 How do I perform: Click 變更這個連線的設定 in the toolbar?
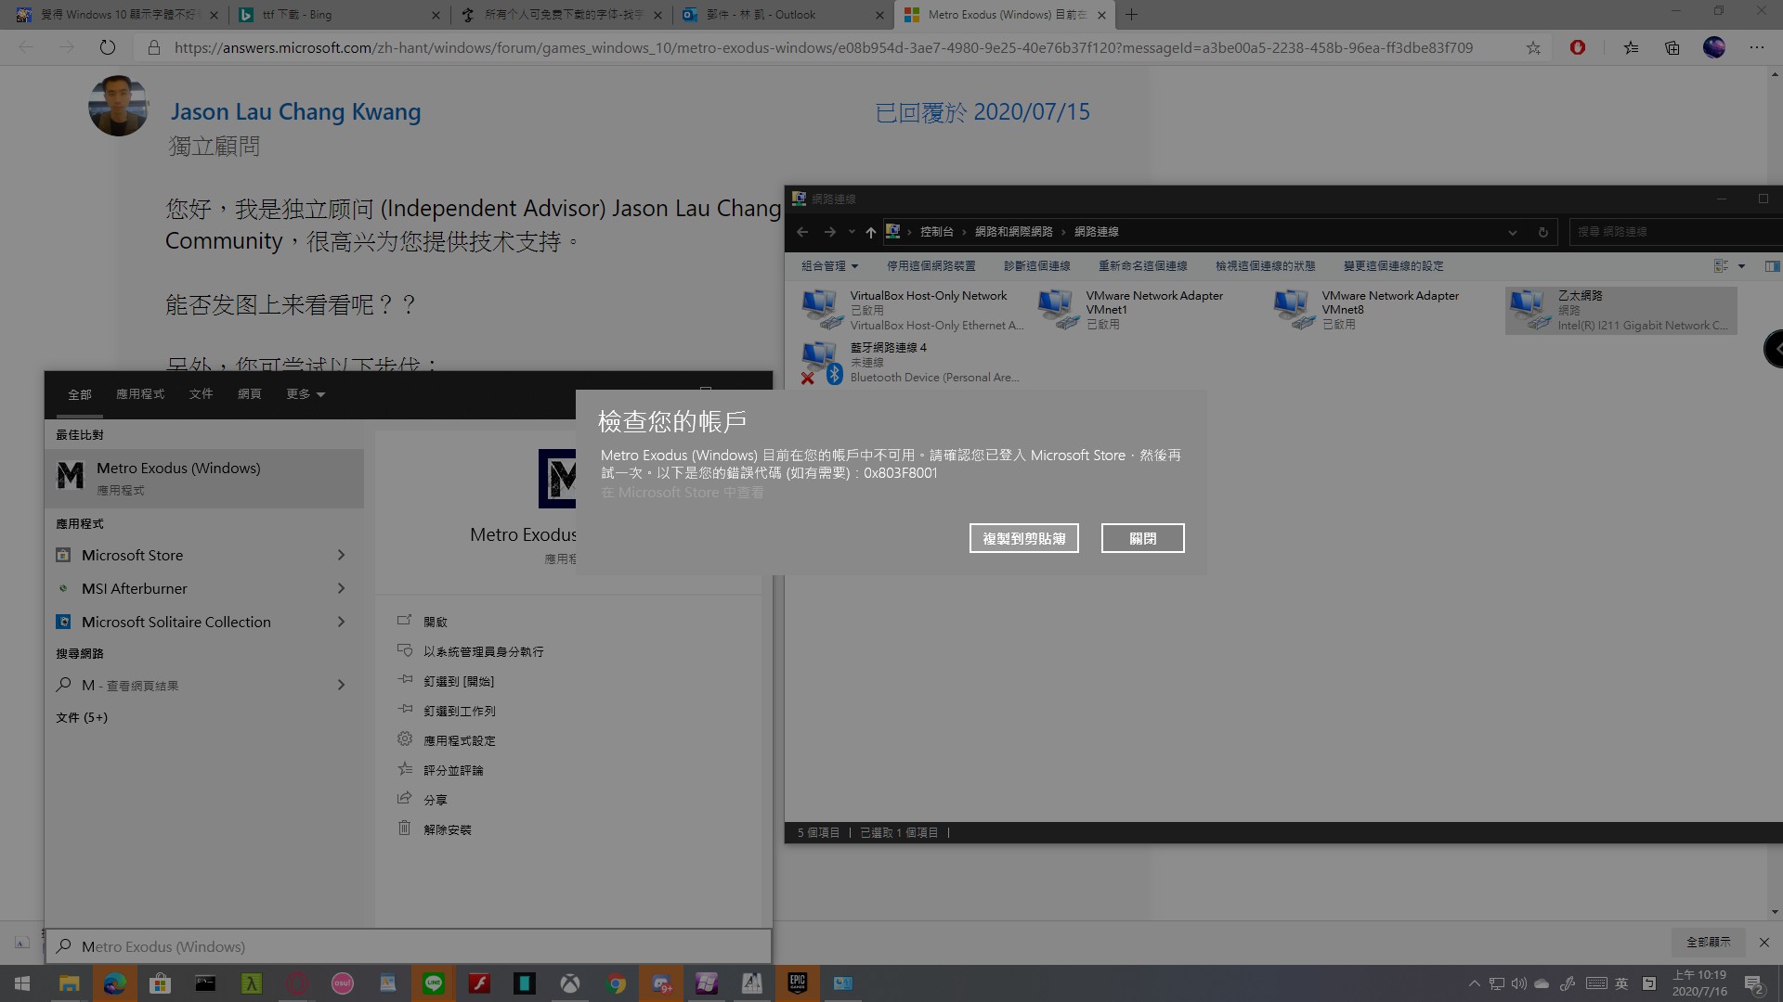(1393, 266)
